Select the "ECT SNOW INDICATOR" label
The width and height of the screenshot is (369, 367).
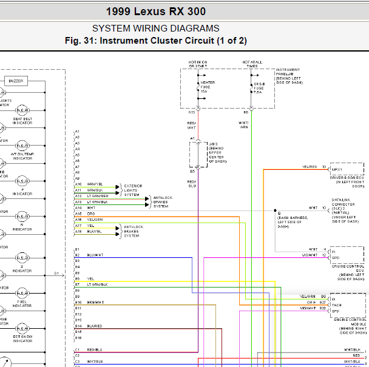tap(22, 338)
